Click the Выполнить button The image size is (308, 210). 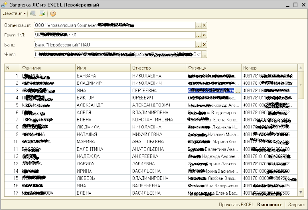(x=270, y=205)
